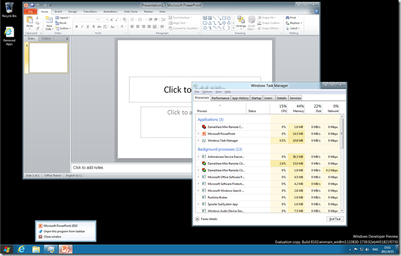Toggle Strikethrough formatting in Font group
The image size is (401, 256).
[x=99, y=27]
